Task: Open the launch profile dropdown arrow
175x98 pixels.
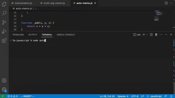Action: (x=147, y=35)
